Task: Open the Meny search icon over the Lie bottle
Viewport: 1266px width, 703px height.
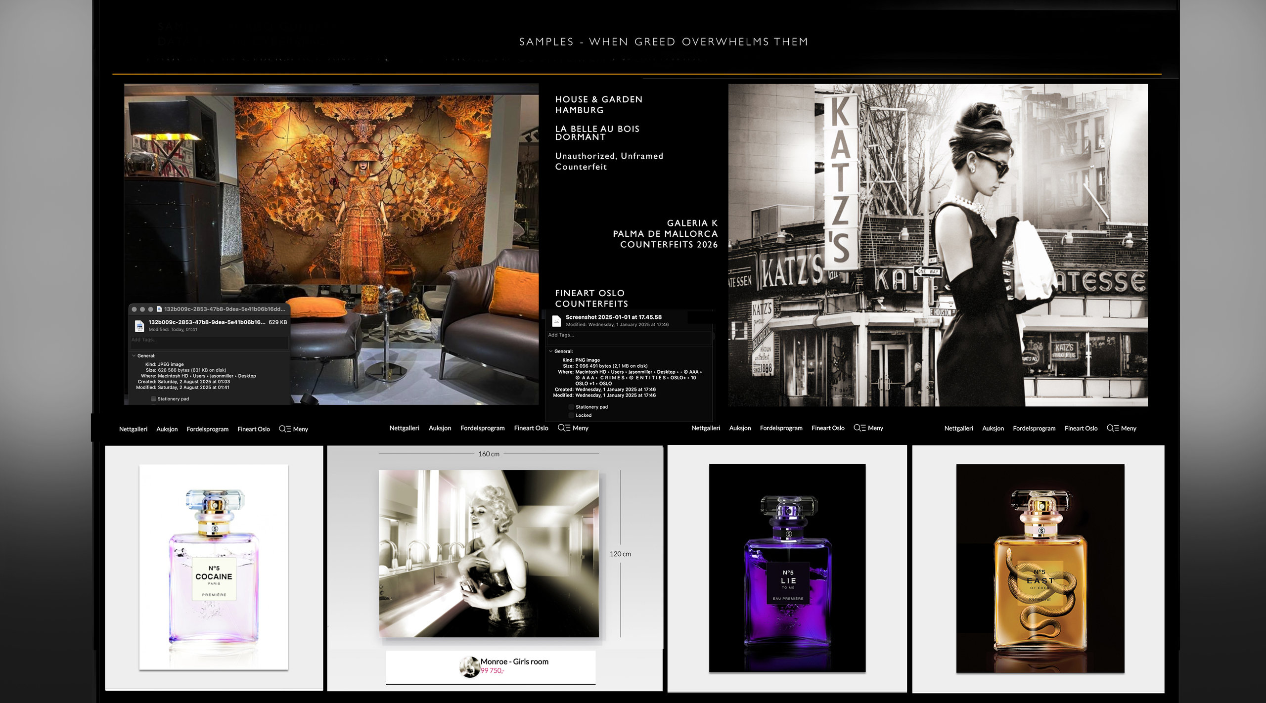Action: coord(859,428)
